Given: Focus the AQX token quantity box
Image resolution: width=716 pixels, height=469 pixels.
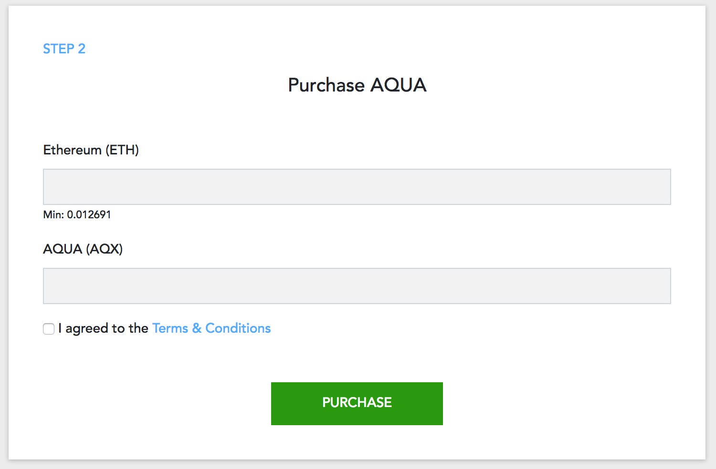Looking at the screenshot, I should tap(357, 286).
